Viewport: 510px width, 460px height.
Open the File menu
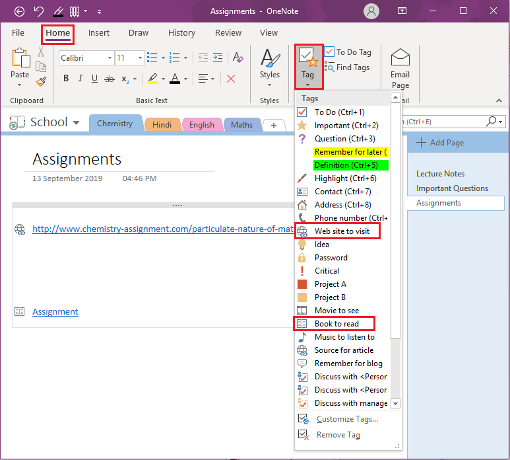pos(18,33)
